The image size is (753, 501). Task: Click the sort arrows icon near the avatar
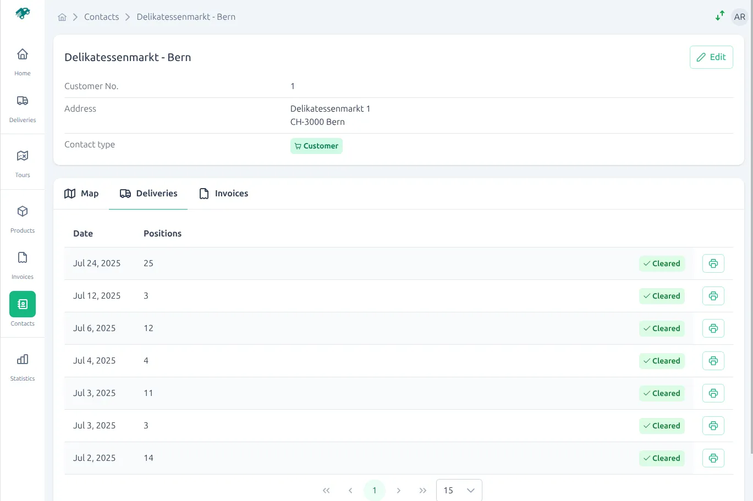pos(719,16)
